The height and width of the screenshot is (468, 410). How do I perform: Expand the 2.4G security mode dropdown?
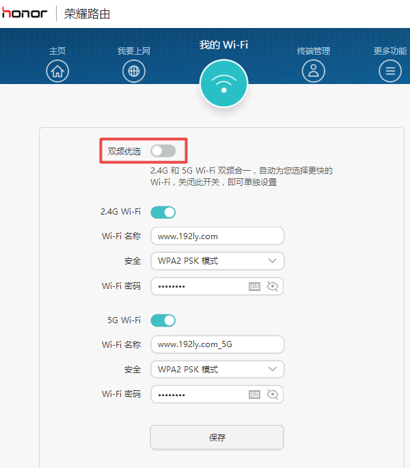[x=217, y=261]
